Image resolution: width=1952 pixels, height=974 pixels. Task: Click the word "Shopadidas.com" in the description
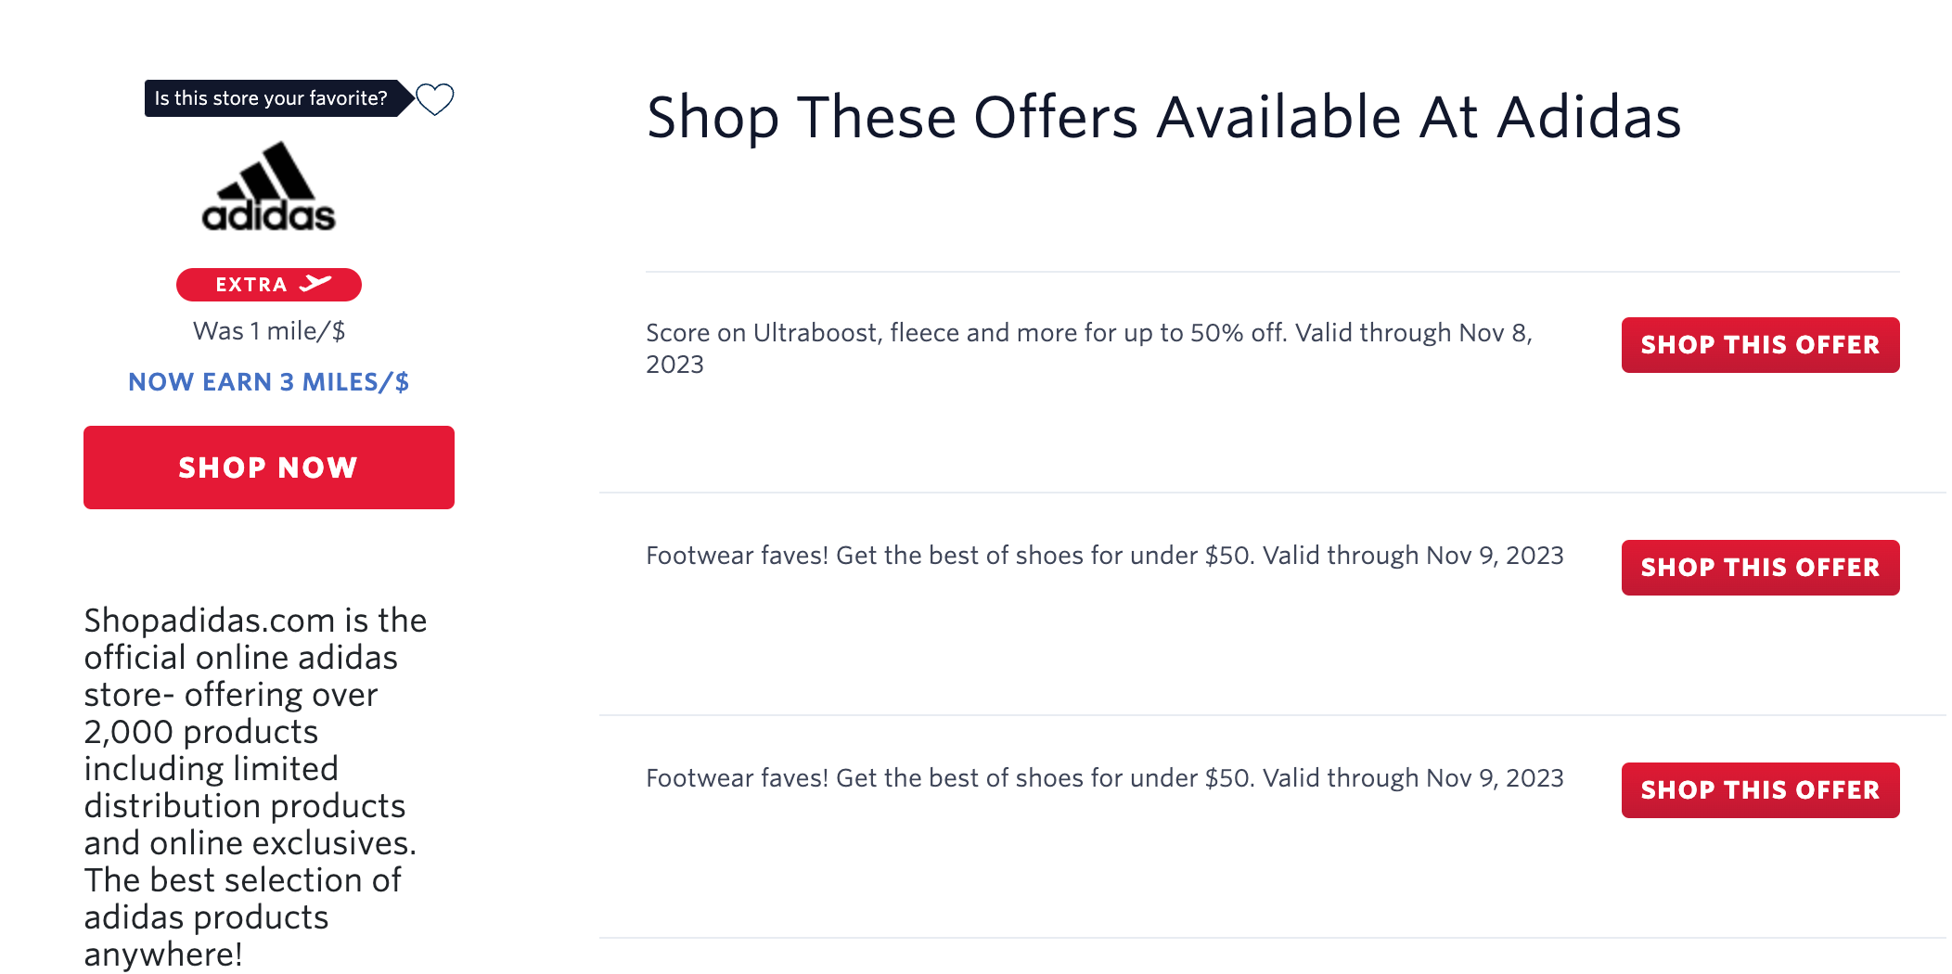210,621
